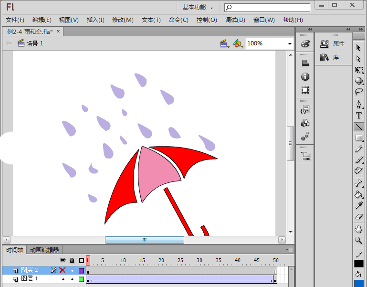Open the Edit Scene dropdown
The image size is (367, 287).
[224, 43]
